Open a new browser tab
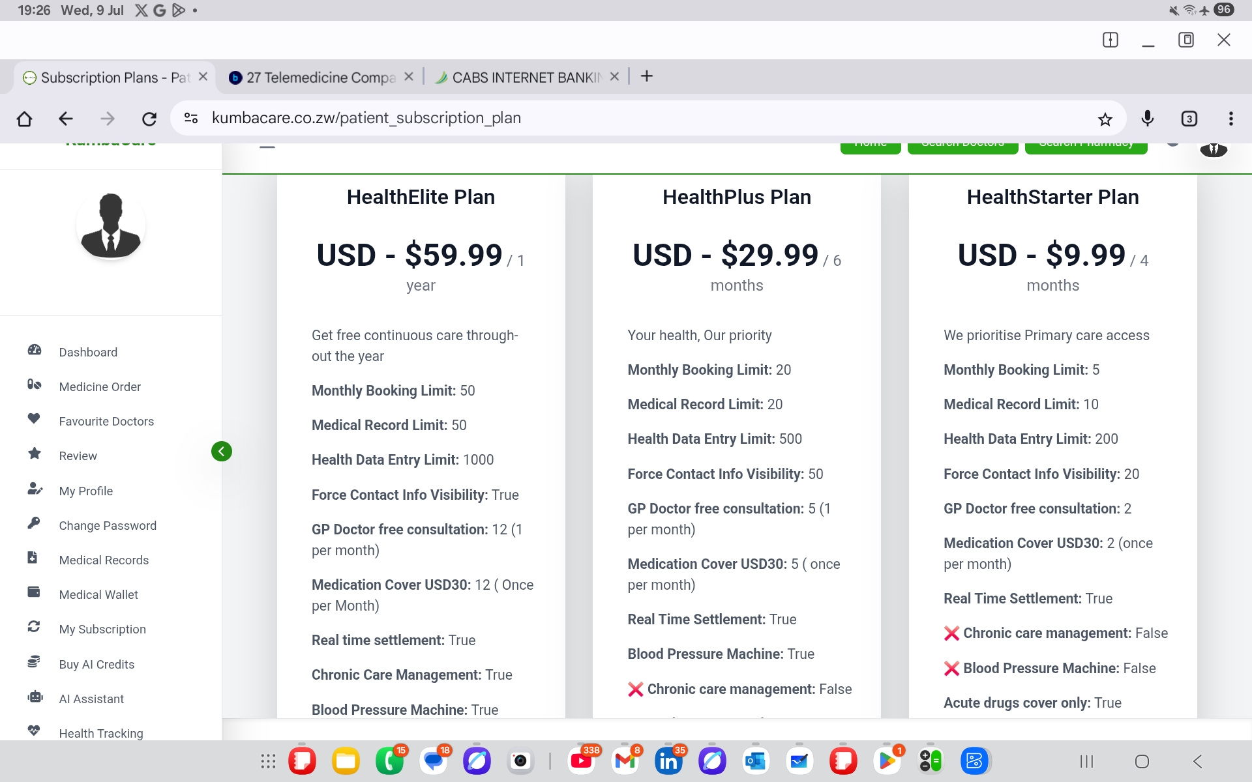 [646, 76]
